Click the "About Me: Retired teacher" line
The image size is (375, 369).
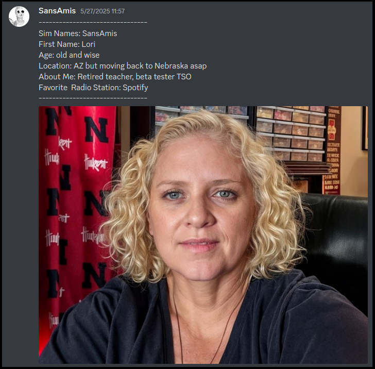pos(115,77)
